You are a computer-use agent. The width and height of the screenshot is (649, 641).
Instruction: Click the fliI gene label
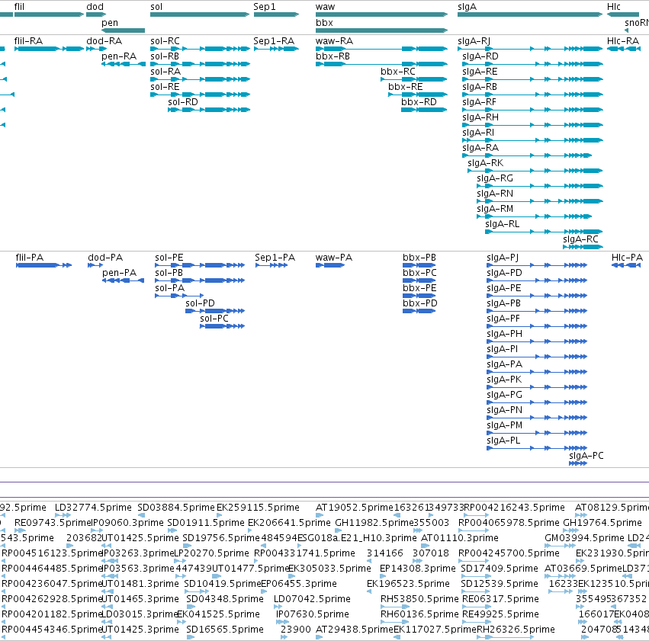click(x=19, y=7)
